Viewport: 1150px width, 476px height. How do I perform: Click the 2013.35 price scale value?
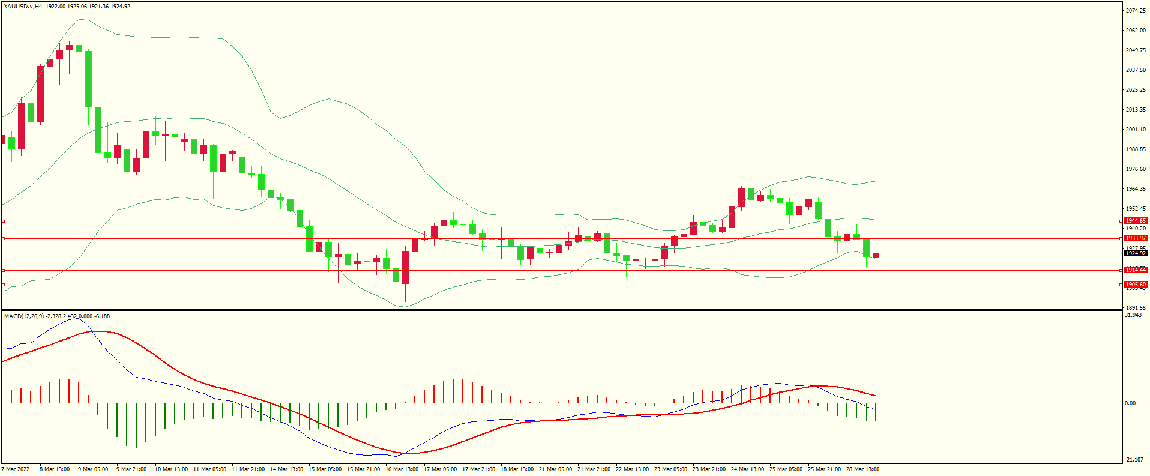1136,110
